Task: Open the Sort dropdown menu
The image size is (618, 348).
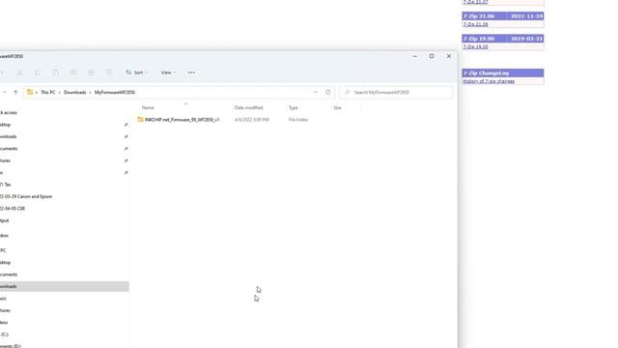Action: [136, 72]
